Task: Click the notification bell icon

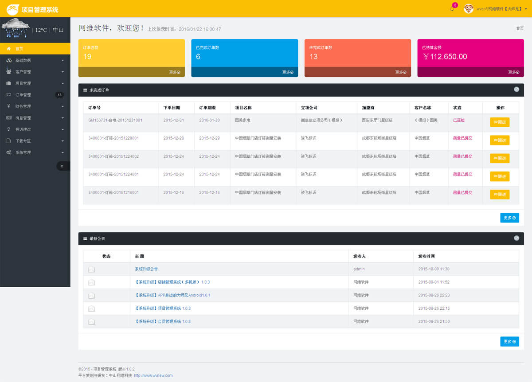Action: 452,9
